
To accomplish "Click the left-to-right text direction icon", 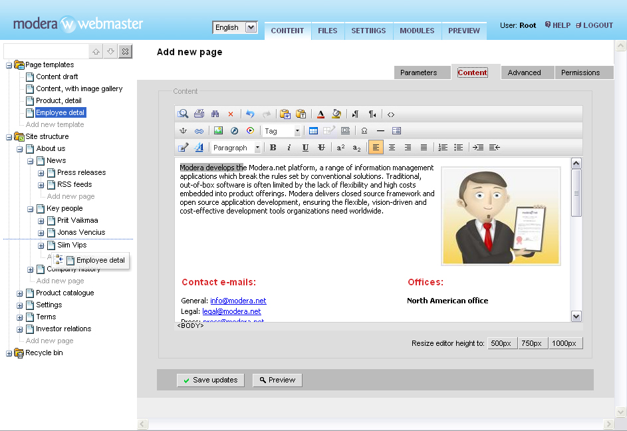I will click(x=355, y=114).
